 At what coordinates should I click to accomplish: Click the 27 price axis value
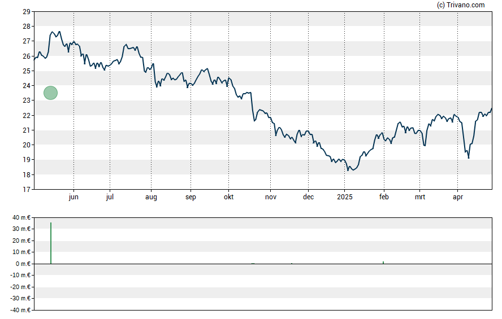pos(27,41)
